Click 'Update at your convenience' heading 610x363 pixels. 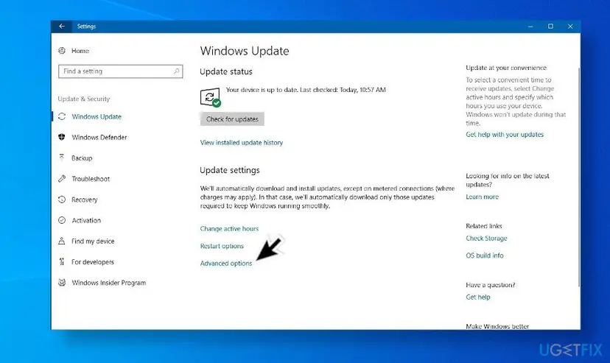pyautogui.click(x=506, y=68)
